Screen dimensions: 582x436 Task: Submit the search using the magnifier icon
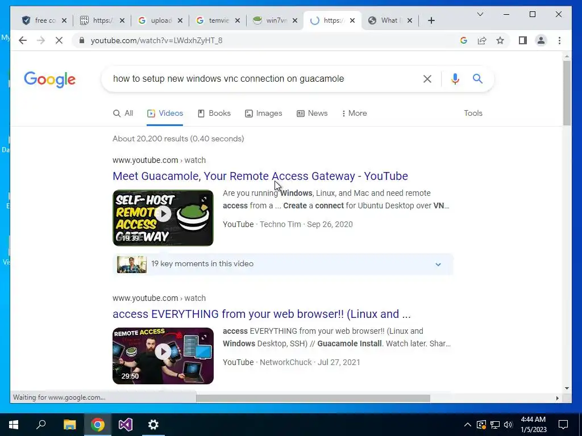[x=477, y=78]
